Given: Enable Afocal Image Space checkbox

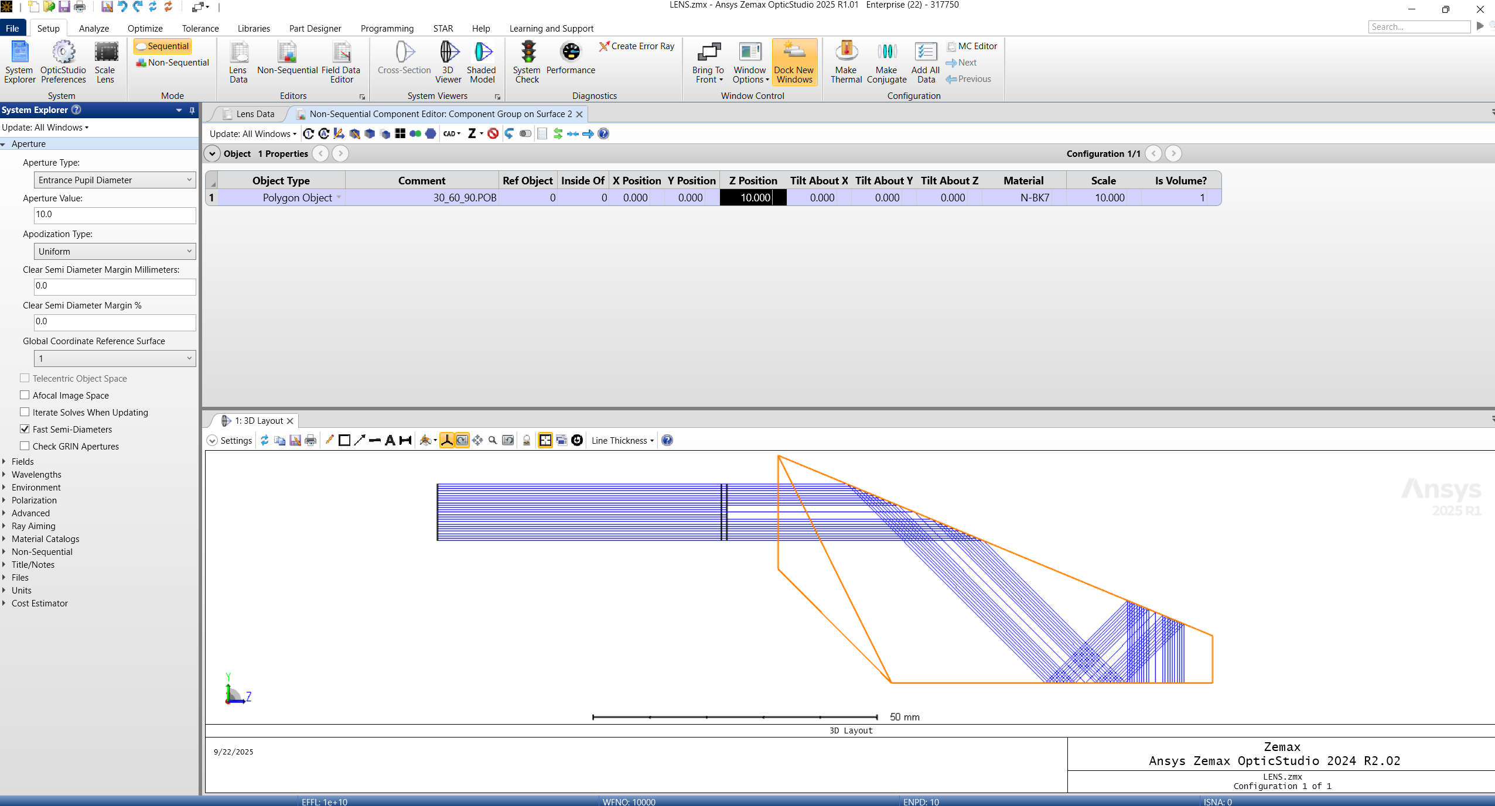Looking at the screenshot, I should [25, 395].
